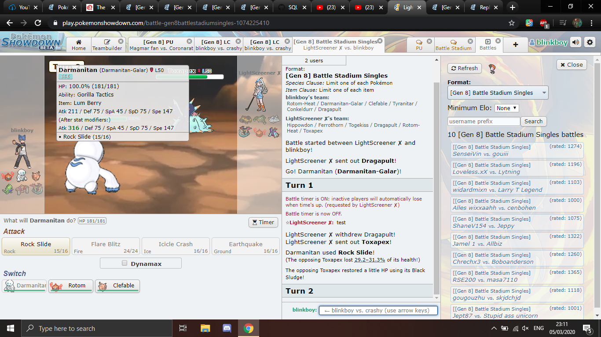Open Task View on taskbar
This screenshot has width=601, height=337.
pyautogui.click(x=183, y=328)
